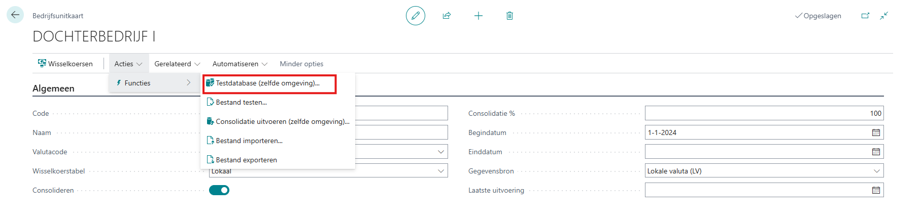Click the share icon
Viewport: 921px width, 224px height.
pyautogui.click(x=447, y=16)
